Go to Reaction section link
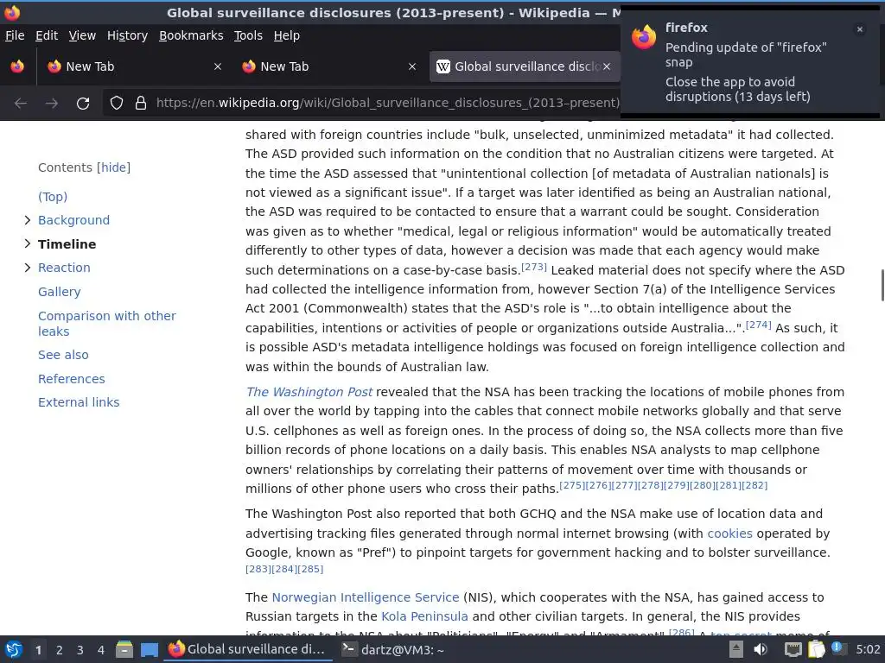This screenshot has height=663, width=885. click(x=64, y=268)
